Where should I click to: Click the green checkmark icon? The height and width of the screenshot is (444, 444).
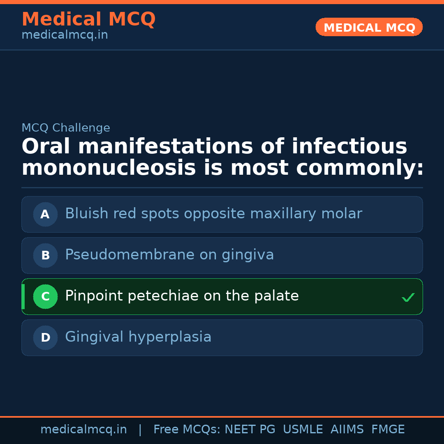click(x=408, y=297)
